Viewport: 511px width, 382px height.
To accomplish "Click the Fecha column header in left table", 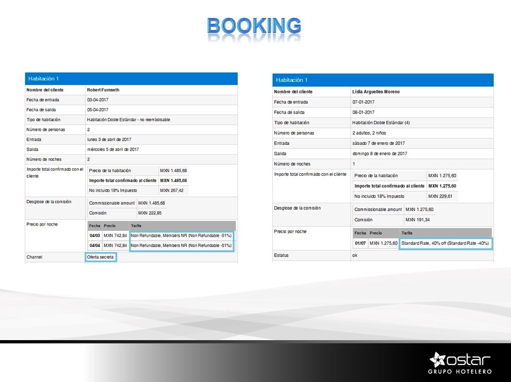I will pyautogui.click(x=94, y=226).
